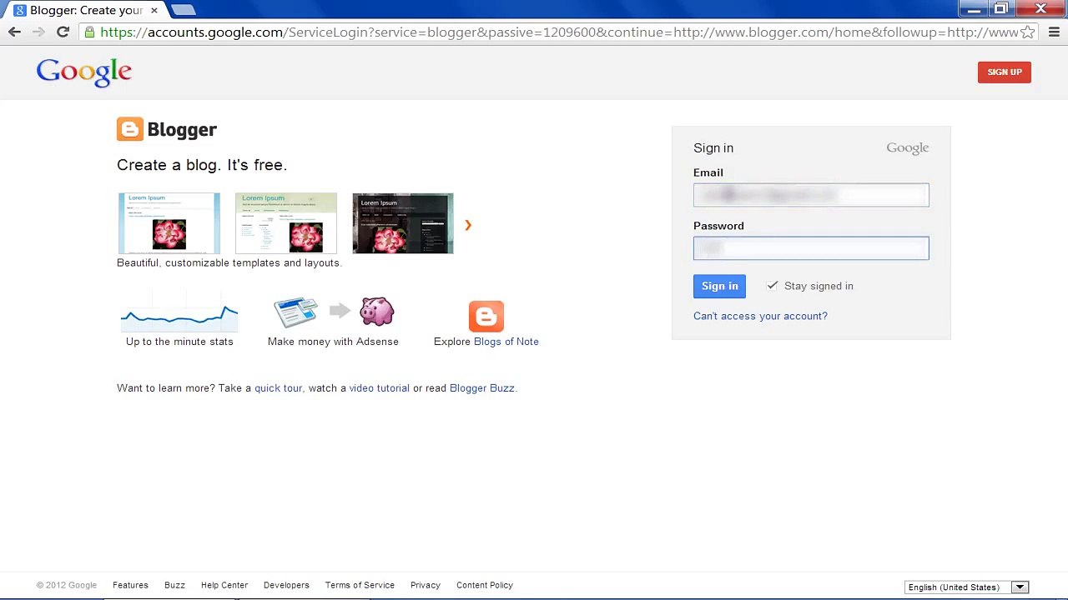Open Can't access your account link
The width and height of the screenshot is (1068, 600).
760,316
